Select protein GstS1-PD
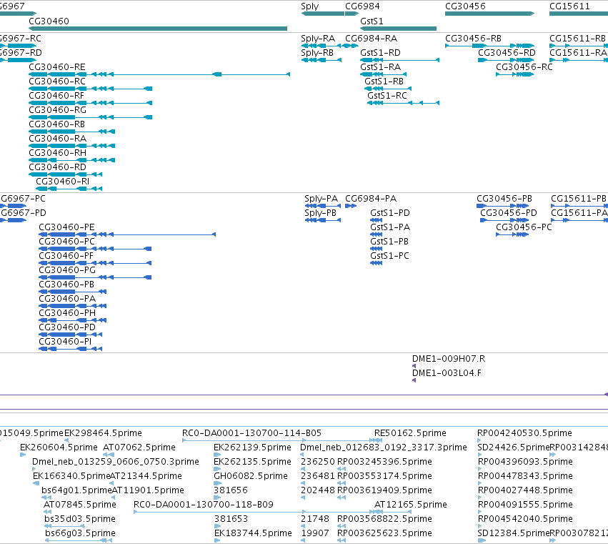Screen dimensions: 608x544 tap(390, 214)
